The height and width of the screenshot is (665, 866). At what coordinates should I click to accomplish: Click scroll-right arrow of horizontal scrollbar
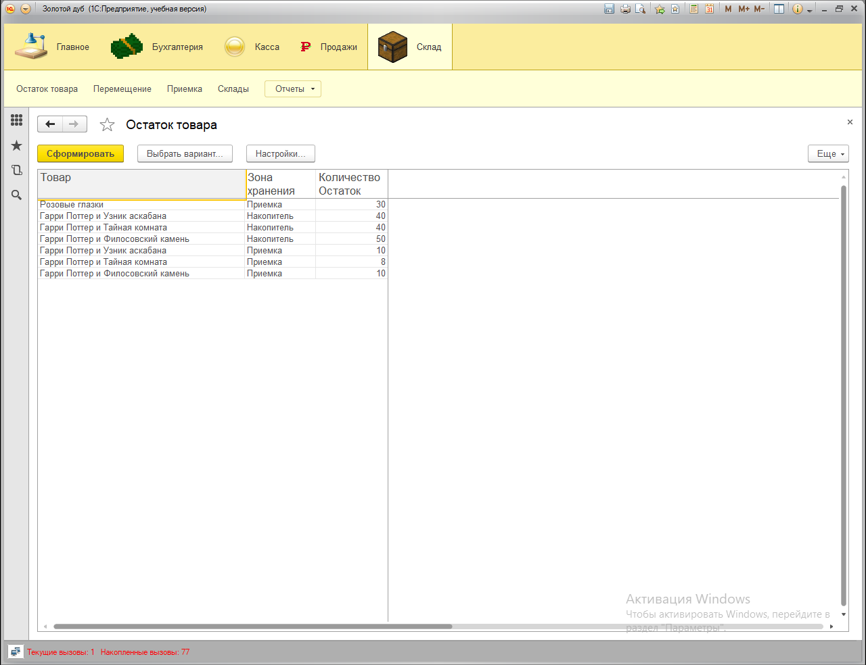click(831, 626)
